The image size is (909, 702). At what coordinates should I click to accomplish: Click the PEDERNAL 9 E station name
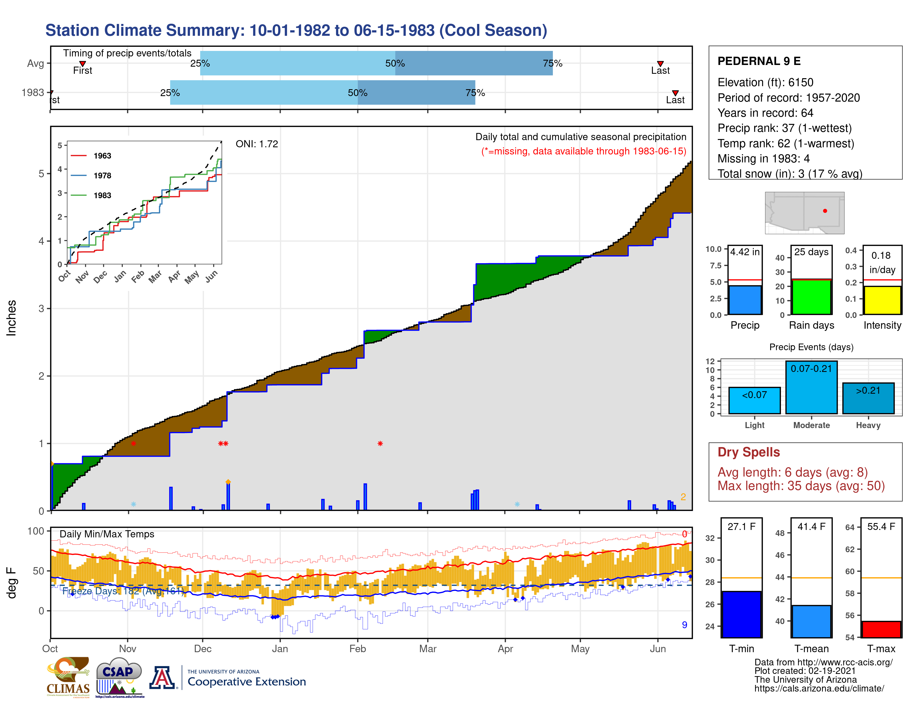759,61
